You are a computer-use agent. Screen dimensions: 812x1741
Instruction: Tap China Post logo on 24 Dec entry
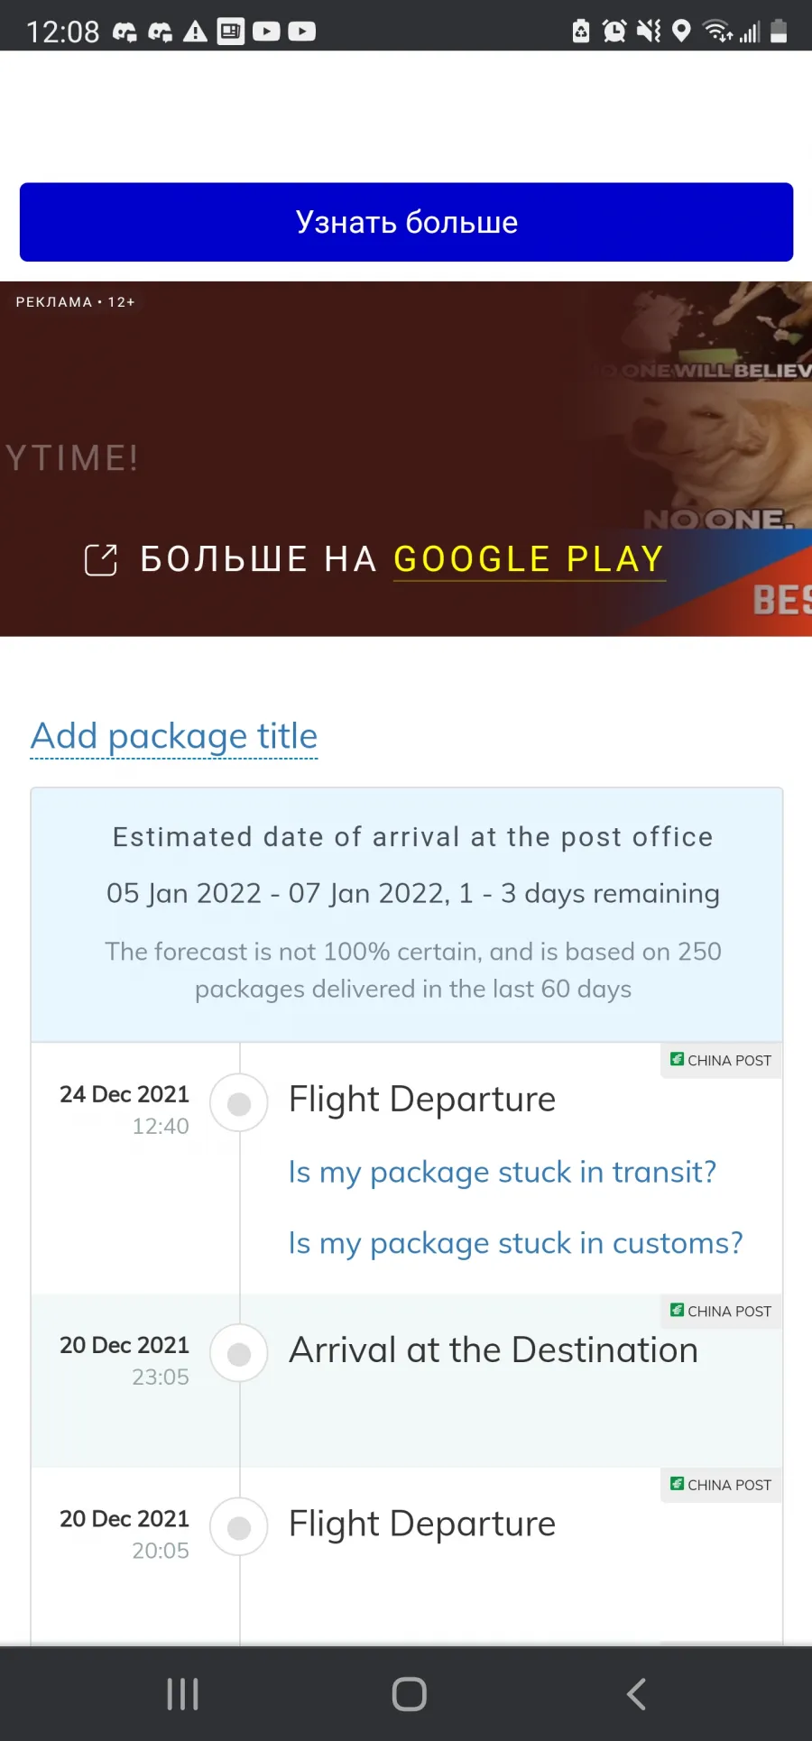point(677,1059)
